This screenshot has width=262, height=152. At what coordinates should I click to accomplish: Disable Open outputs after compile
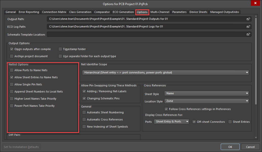pos(12,49)
